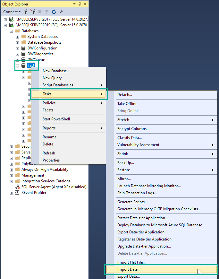219x279 pixels.
Task: Open the Stretch submenu
Action: point(161,120)
